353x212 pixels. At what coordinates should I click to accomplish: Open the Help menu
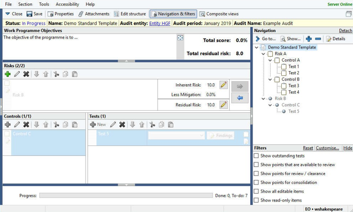pos(90,4)
